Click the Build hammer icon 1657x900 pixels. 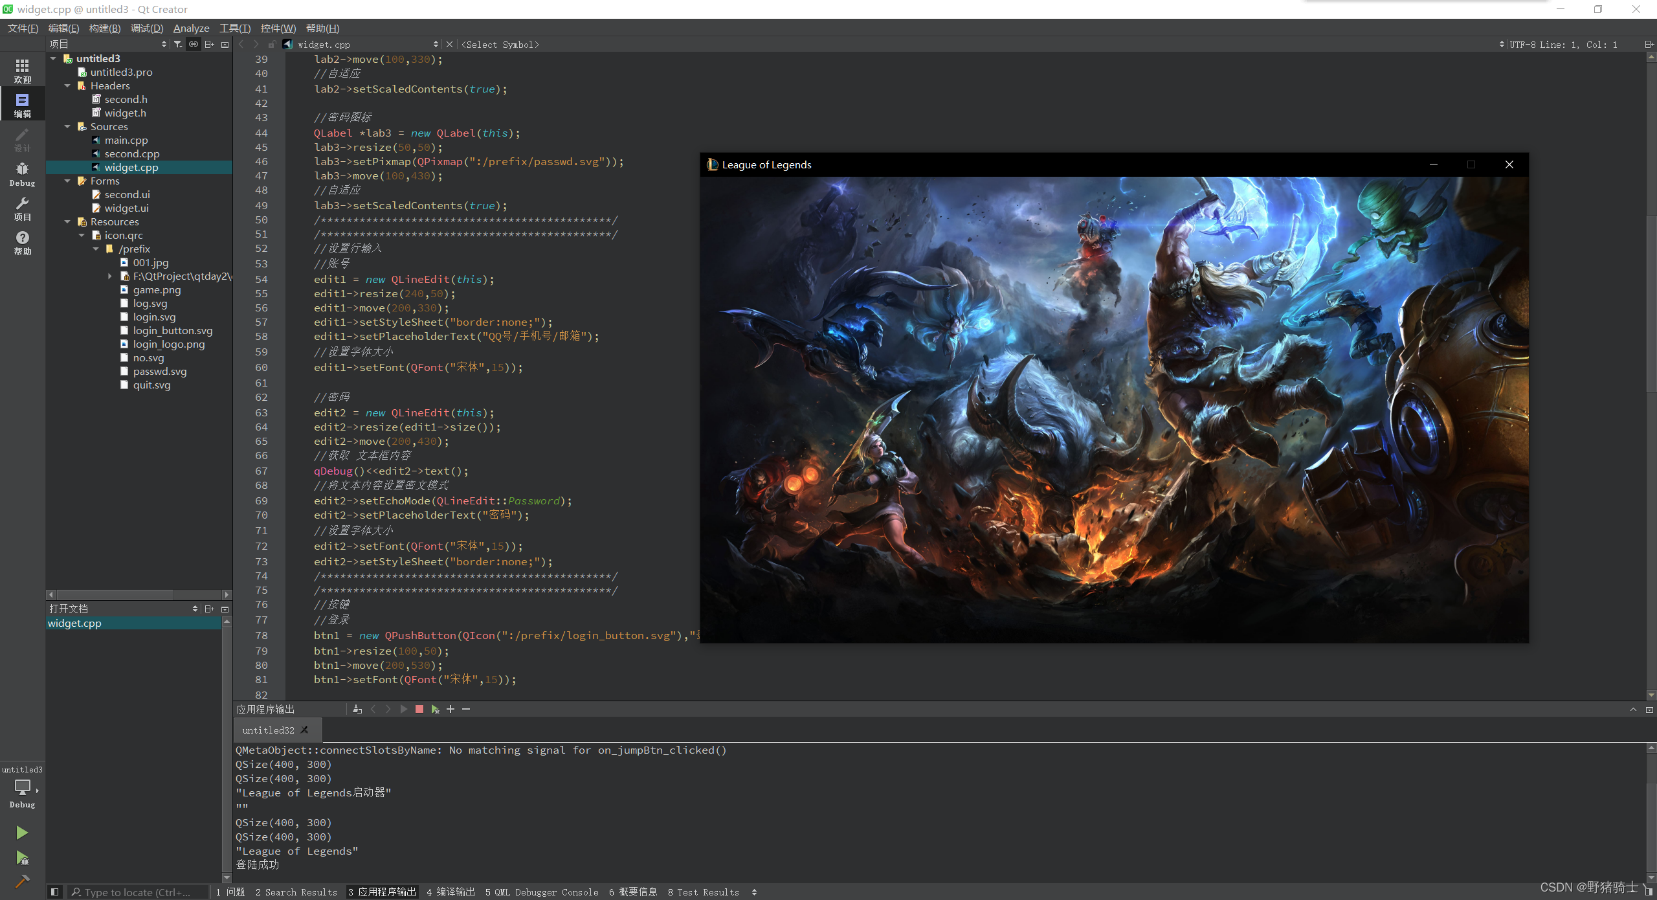tap(22, 881)
